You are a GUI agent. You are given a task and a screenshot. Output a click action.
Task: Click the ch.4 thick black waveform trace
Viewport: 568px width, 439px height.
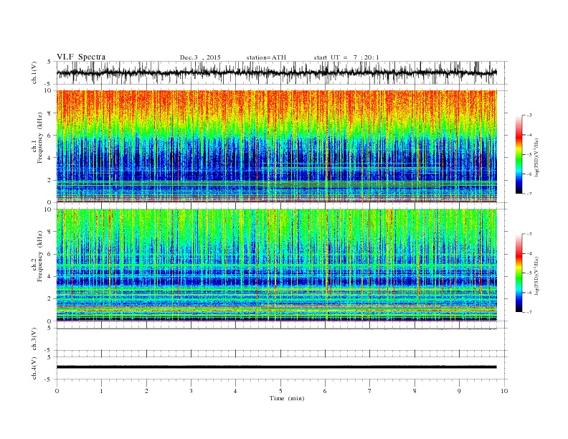276,367
